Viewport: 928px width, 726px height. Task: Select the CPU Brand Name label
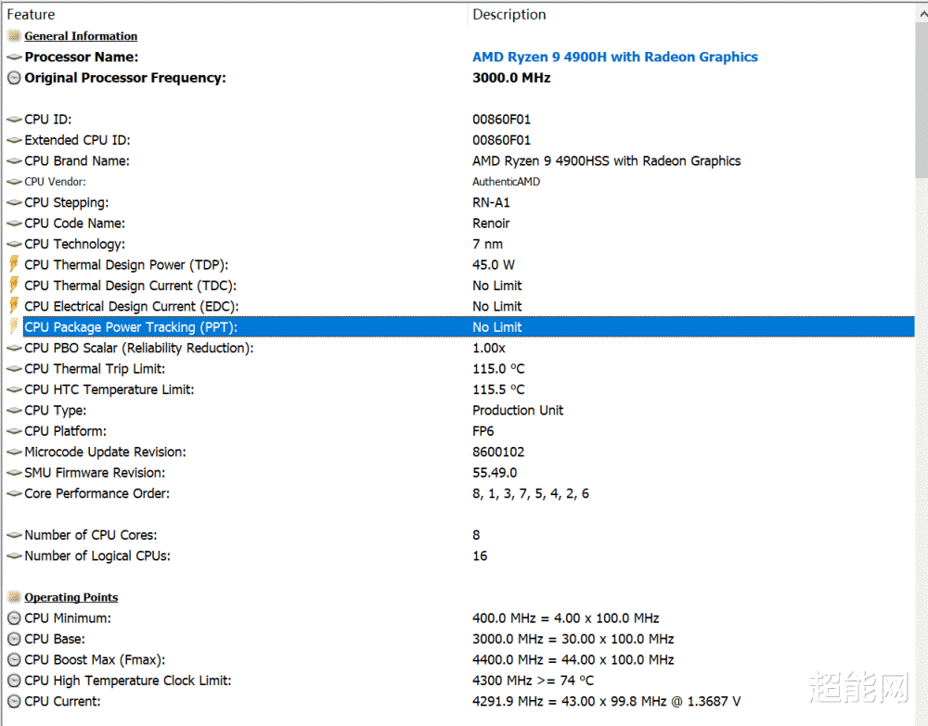click(77, 160)
